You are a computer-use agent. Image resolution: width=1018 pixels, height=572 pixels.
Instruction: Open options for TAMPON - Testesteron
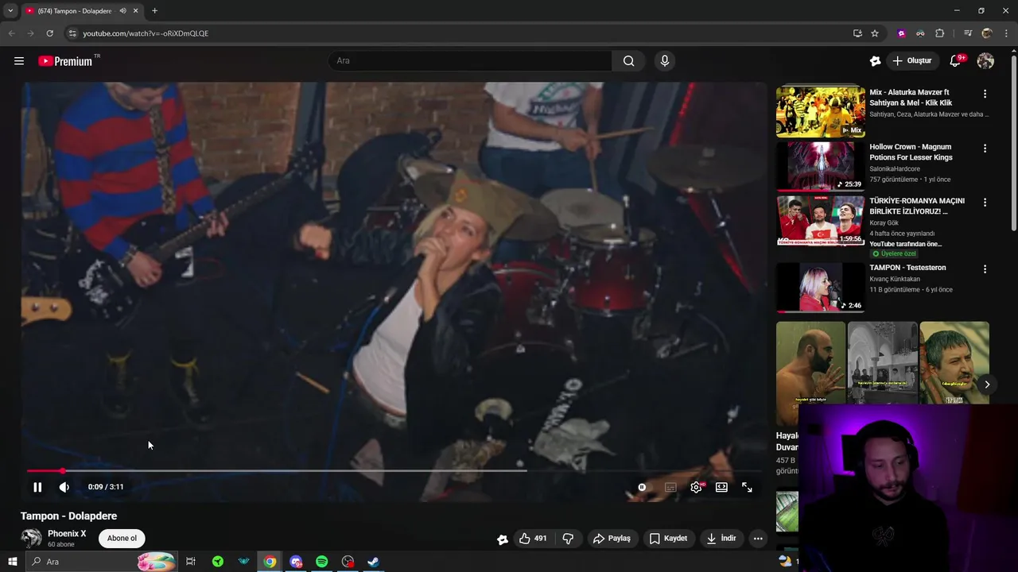985,269
